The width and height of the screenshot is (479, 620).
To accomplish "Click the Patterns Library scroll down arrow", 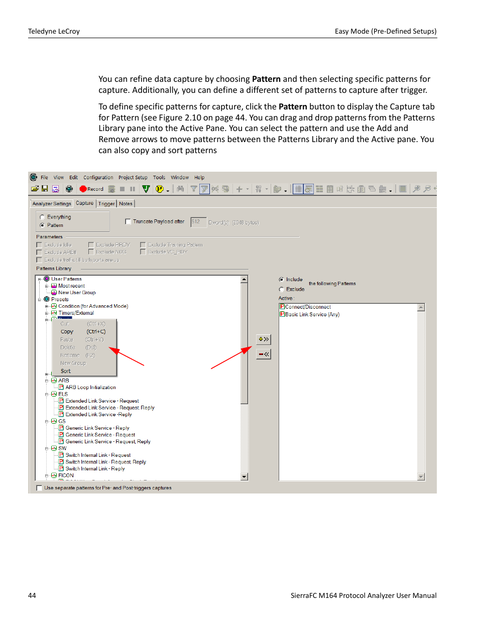I will (x=245, y=477).
